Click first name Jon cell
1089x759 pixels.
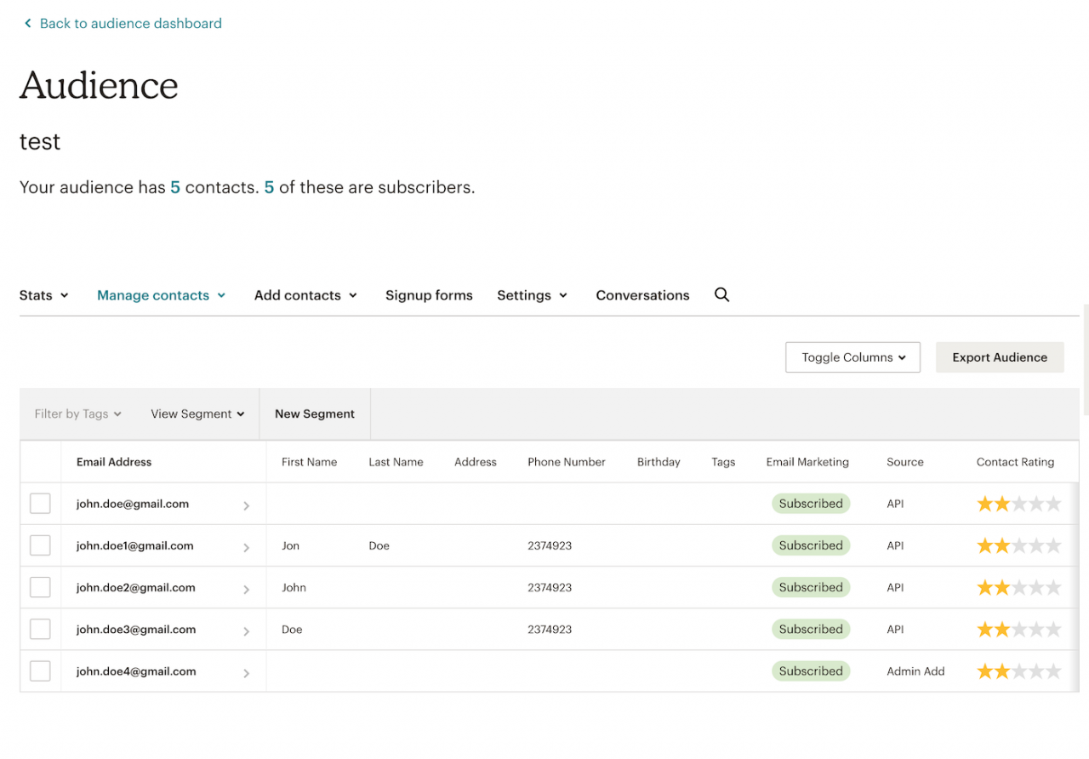(x=290, y=545)
